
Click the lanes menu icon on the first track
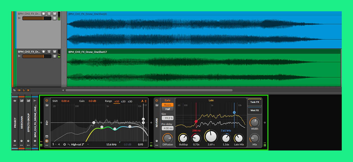pyautogui.click(x=55, y=18)
